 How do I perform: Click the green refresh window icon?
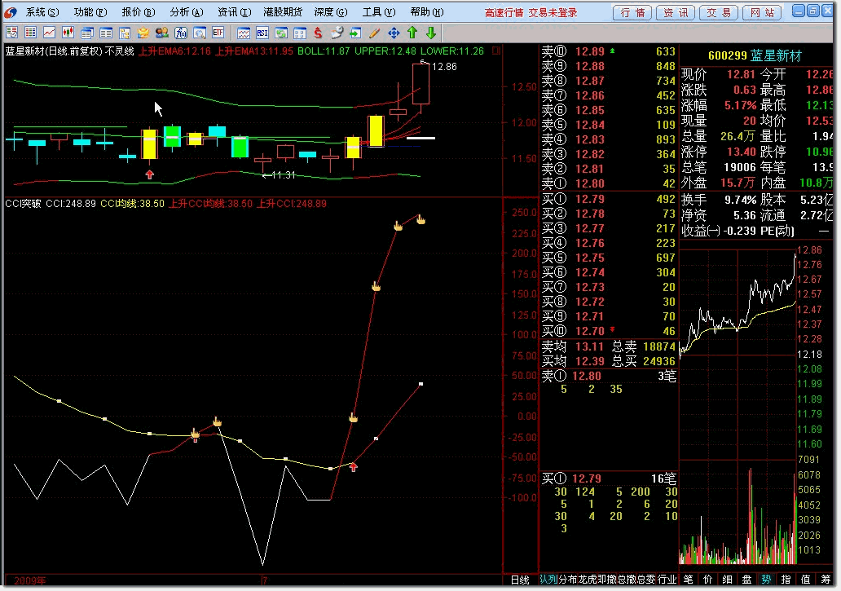[281, 33]
